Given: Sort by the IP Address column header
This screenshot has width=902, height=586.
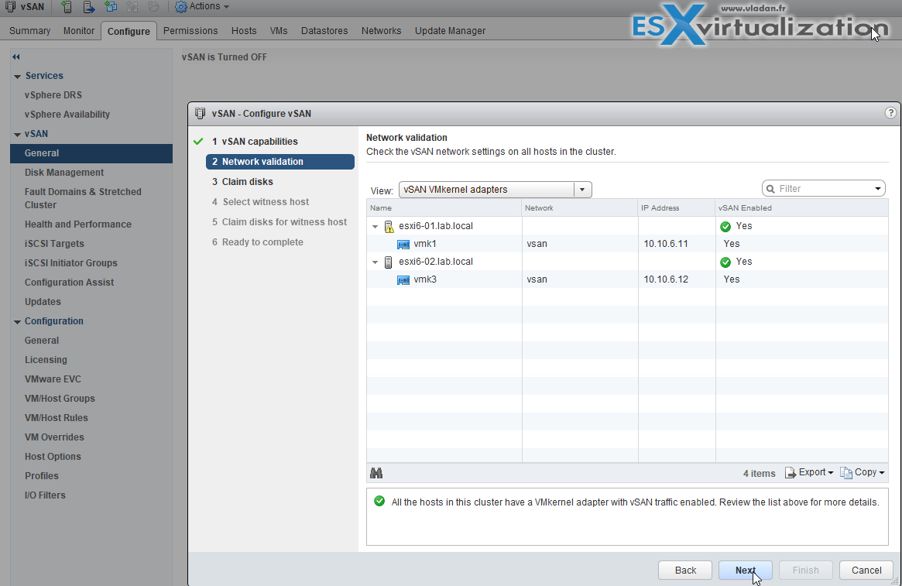Looking at the screenshot, I should point(677,207).
